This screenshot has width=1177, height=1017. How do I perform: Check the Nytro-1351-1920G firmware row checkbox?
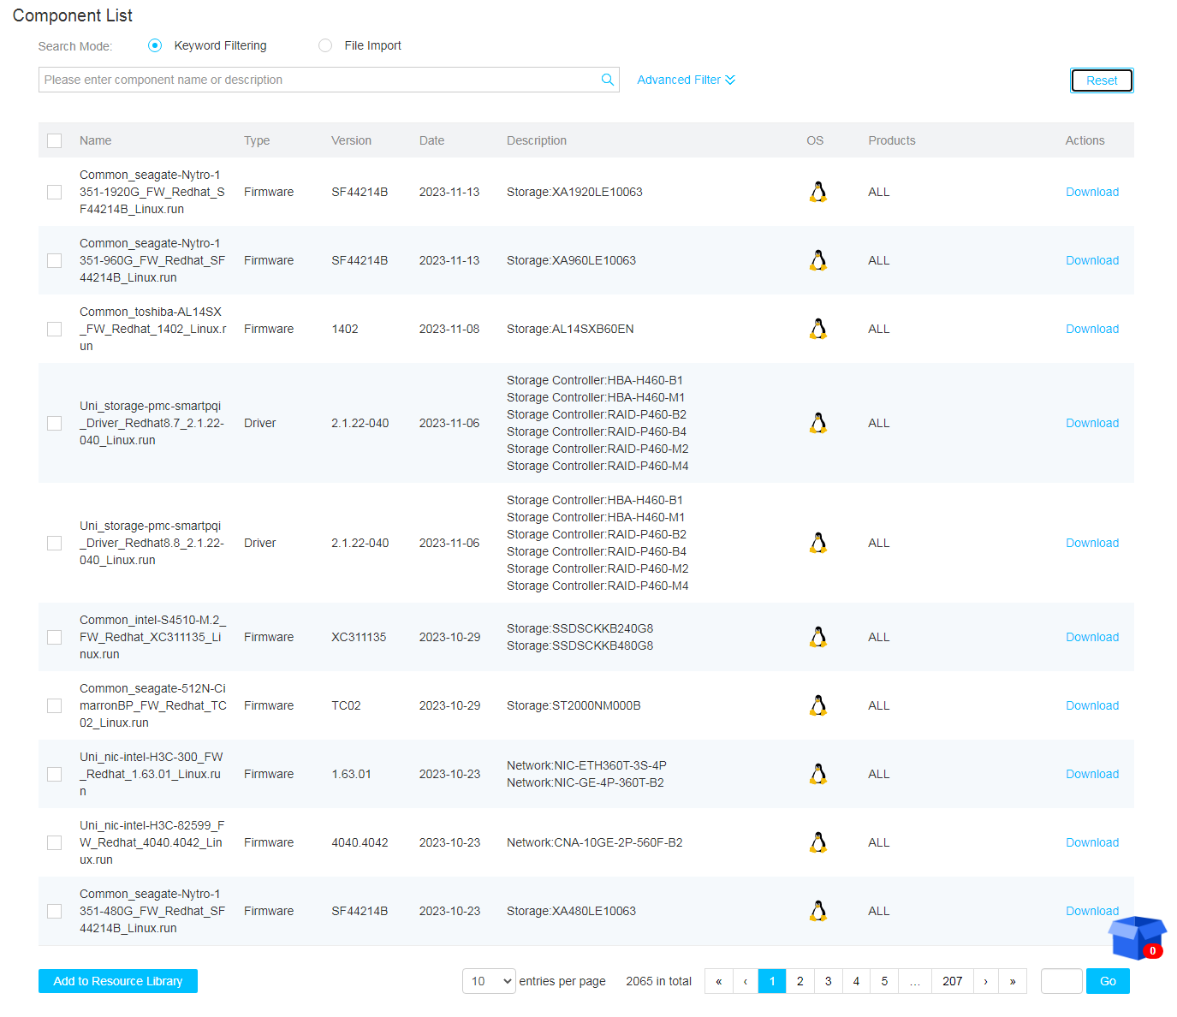(55, 192)
